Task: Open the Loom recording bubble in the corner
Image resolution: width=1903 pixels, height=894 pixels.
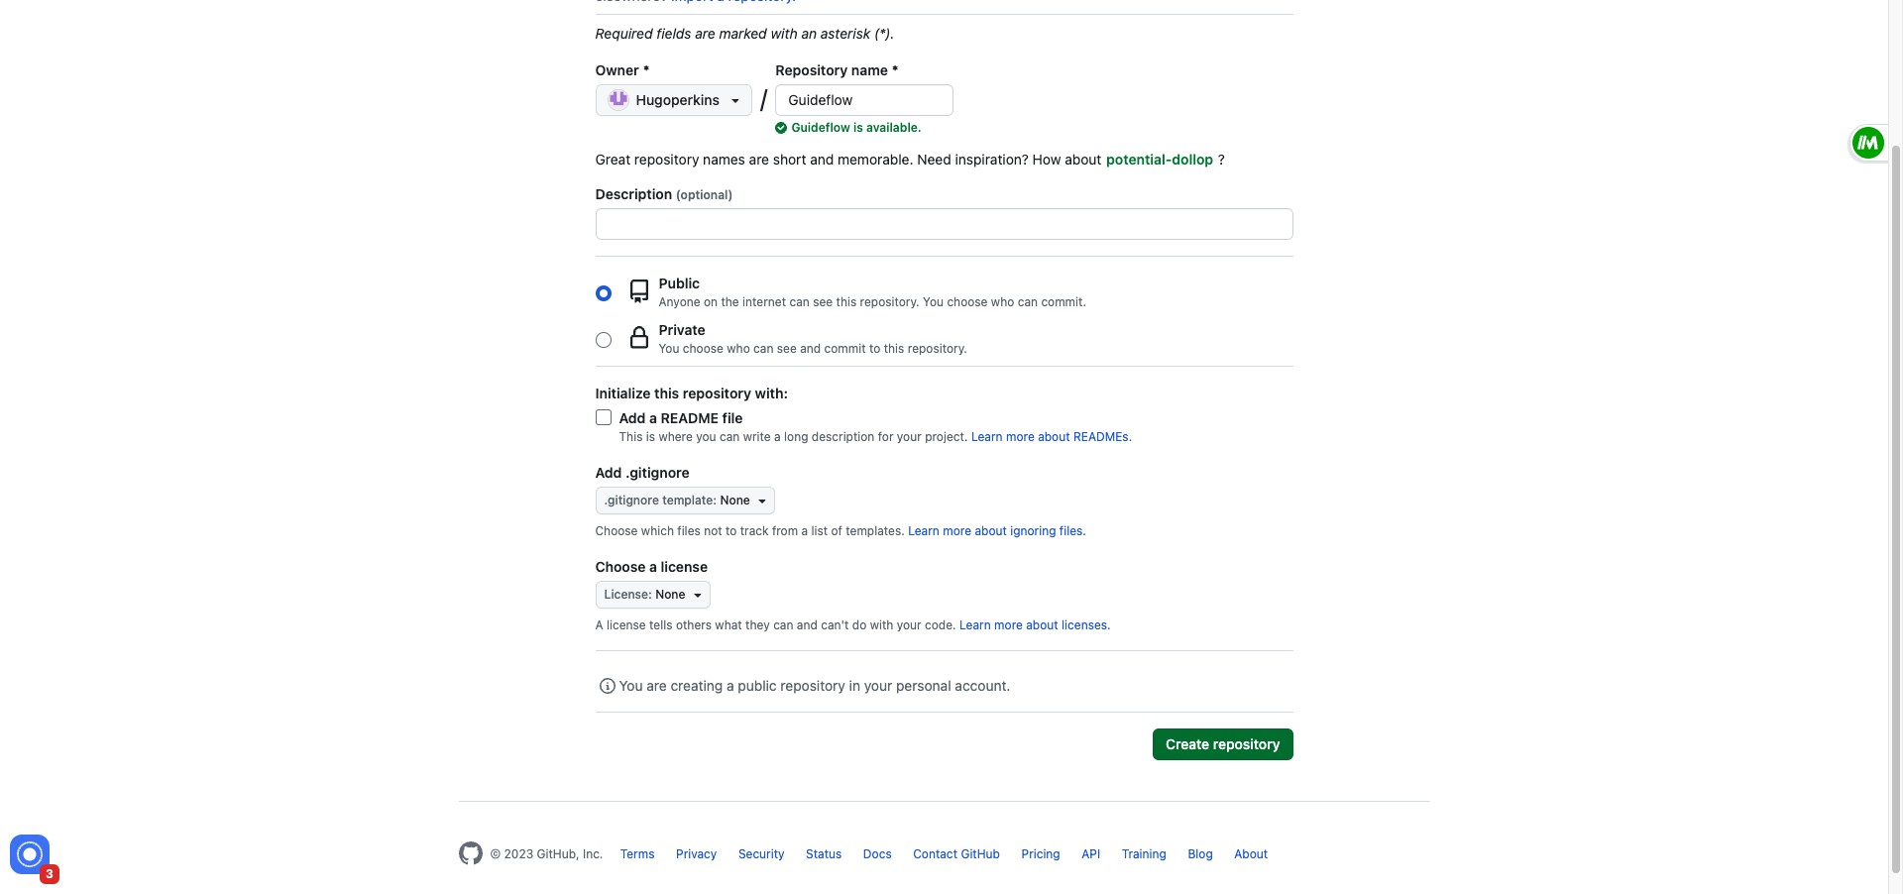Action: 29,854
